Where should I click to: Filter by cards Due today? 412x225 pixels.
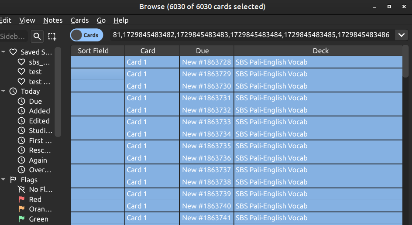tap(35, 101)
